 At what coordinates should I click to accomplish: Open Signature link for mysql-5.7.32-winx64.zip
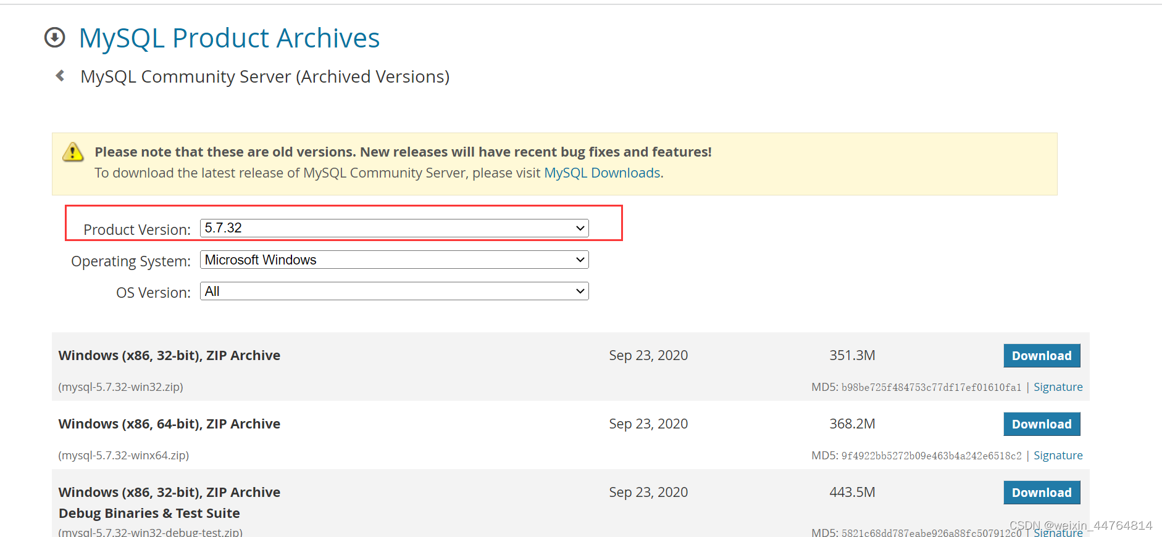tap(1058, 456)
